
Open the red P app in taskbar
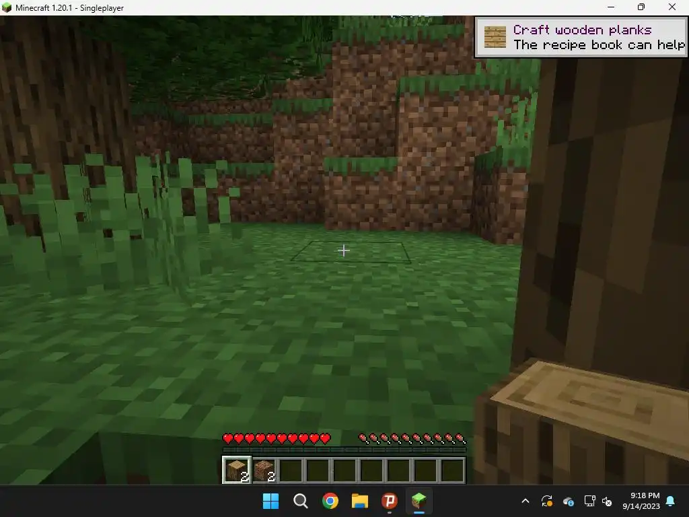pyautogui.click(x=390, y=501)
